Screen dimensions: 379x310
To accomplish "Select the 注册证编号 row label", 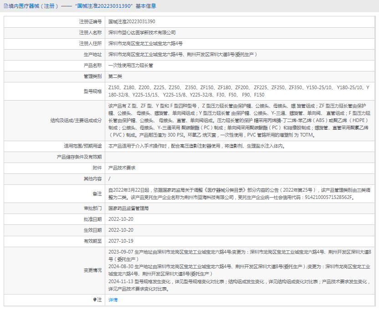I will click(x=90, y=22).
